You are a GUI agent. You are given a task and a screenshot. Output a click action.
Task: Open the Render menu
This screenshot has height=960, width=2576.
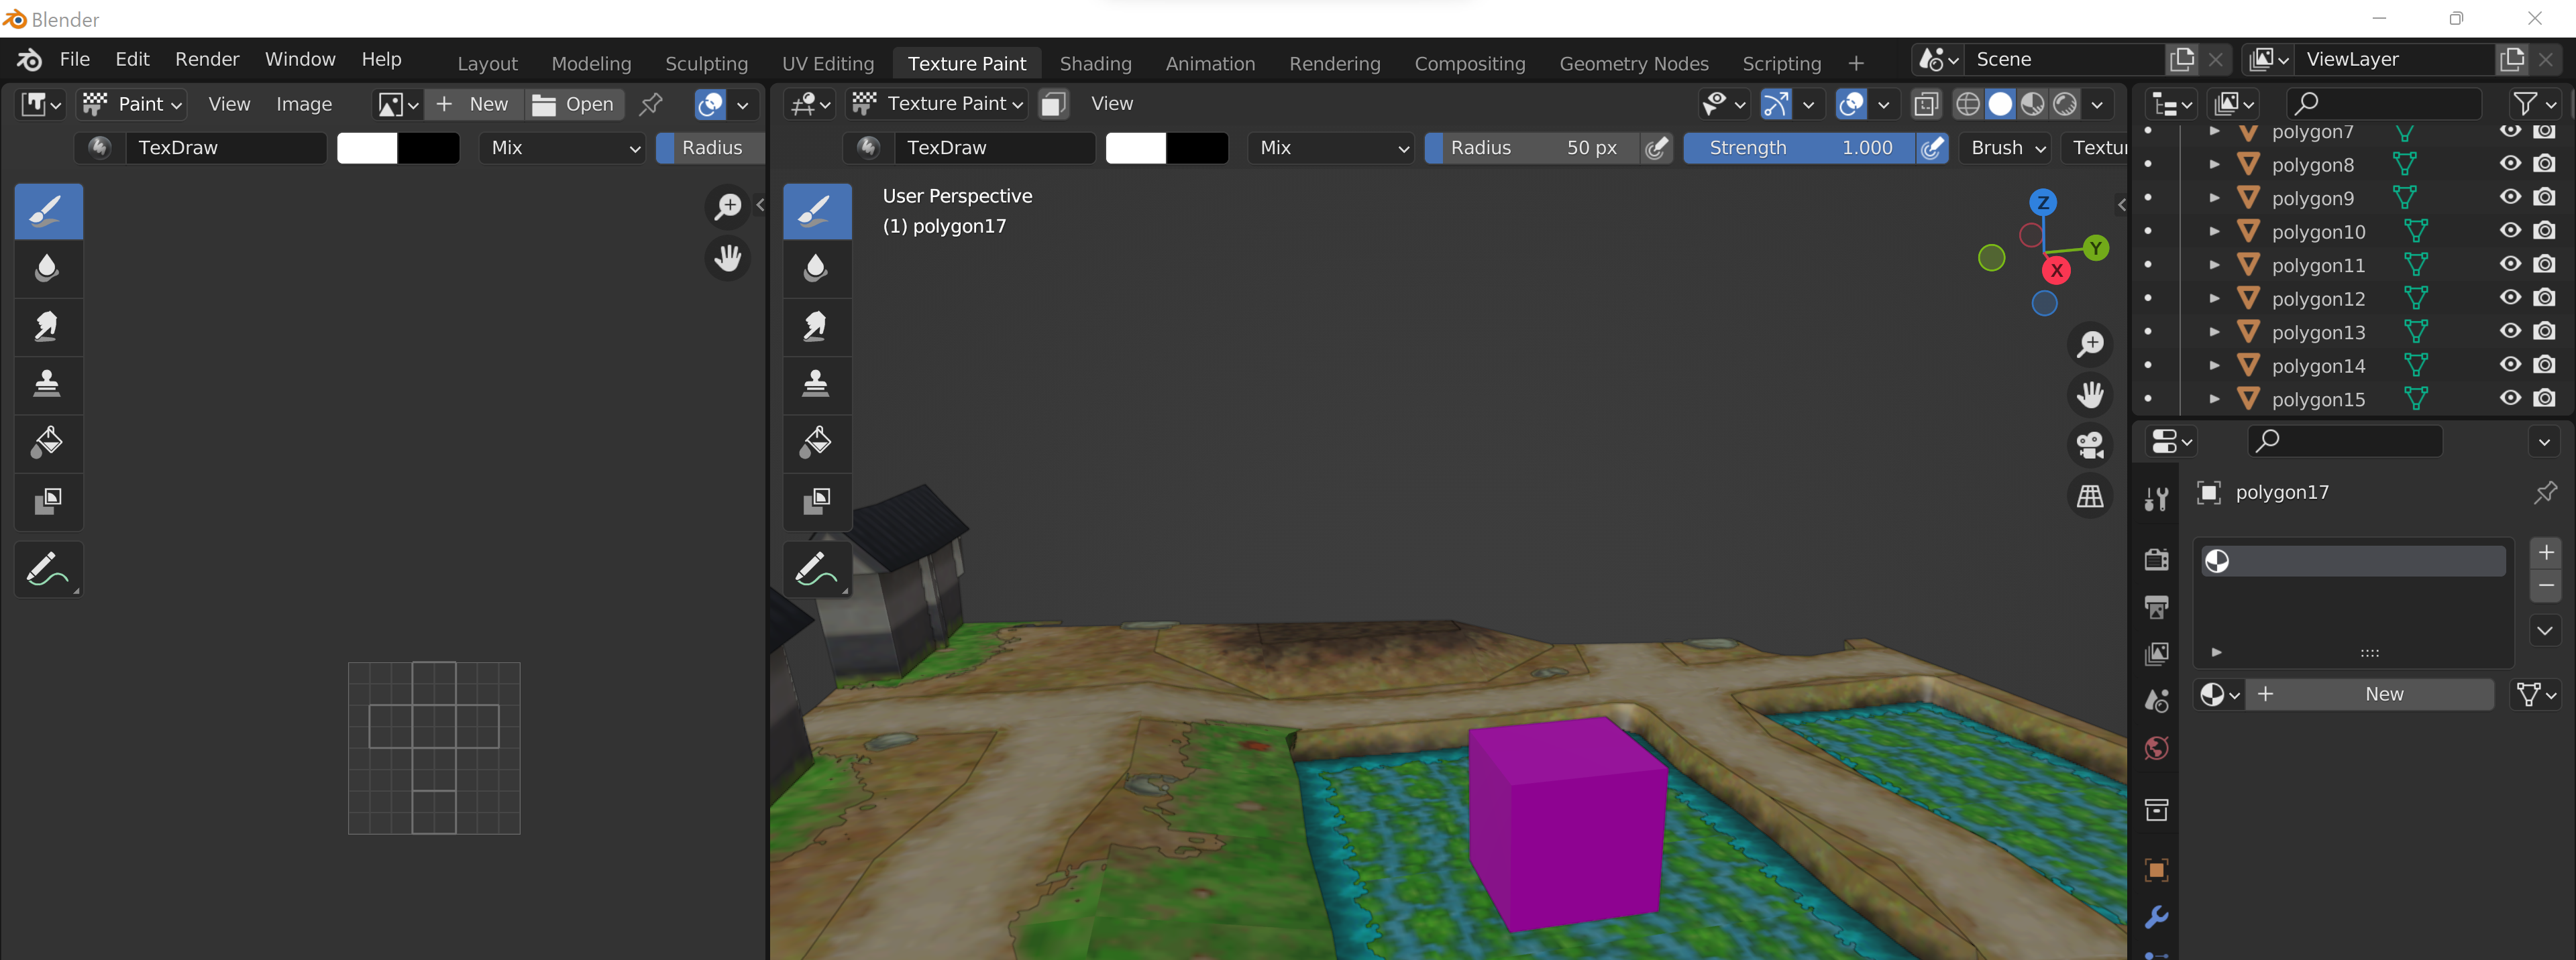[x=207, y=59]
